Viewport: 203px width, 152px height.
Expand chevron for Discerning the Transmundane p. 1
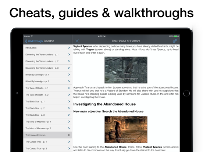[x=69, y=55]
